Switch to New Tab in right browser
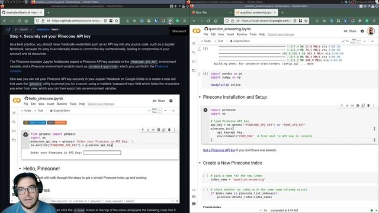The image size is (379, 213). click(211, 12)
